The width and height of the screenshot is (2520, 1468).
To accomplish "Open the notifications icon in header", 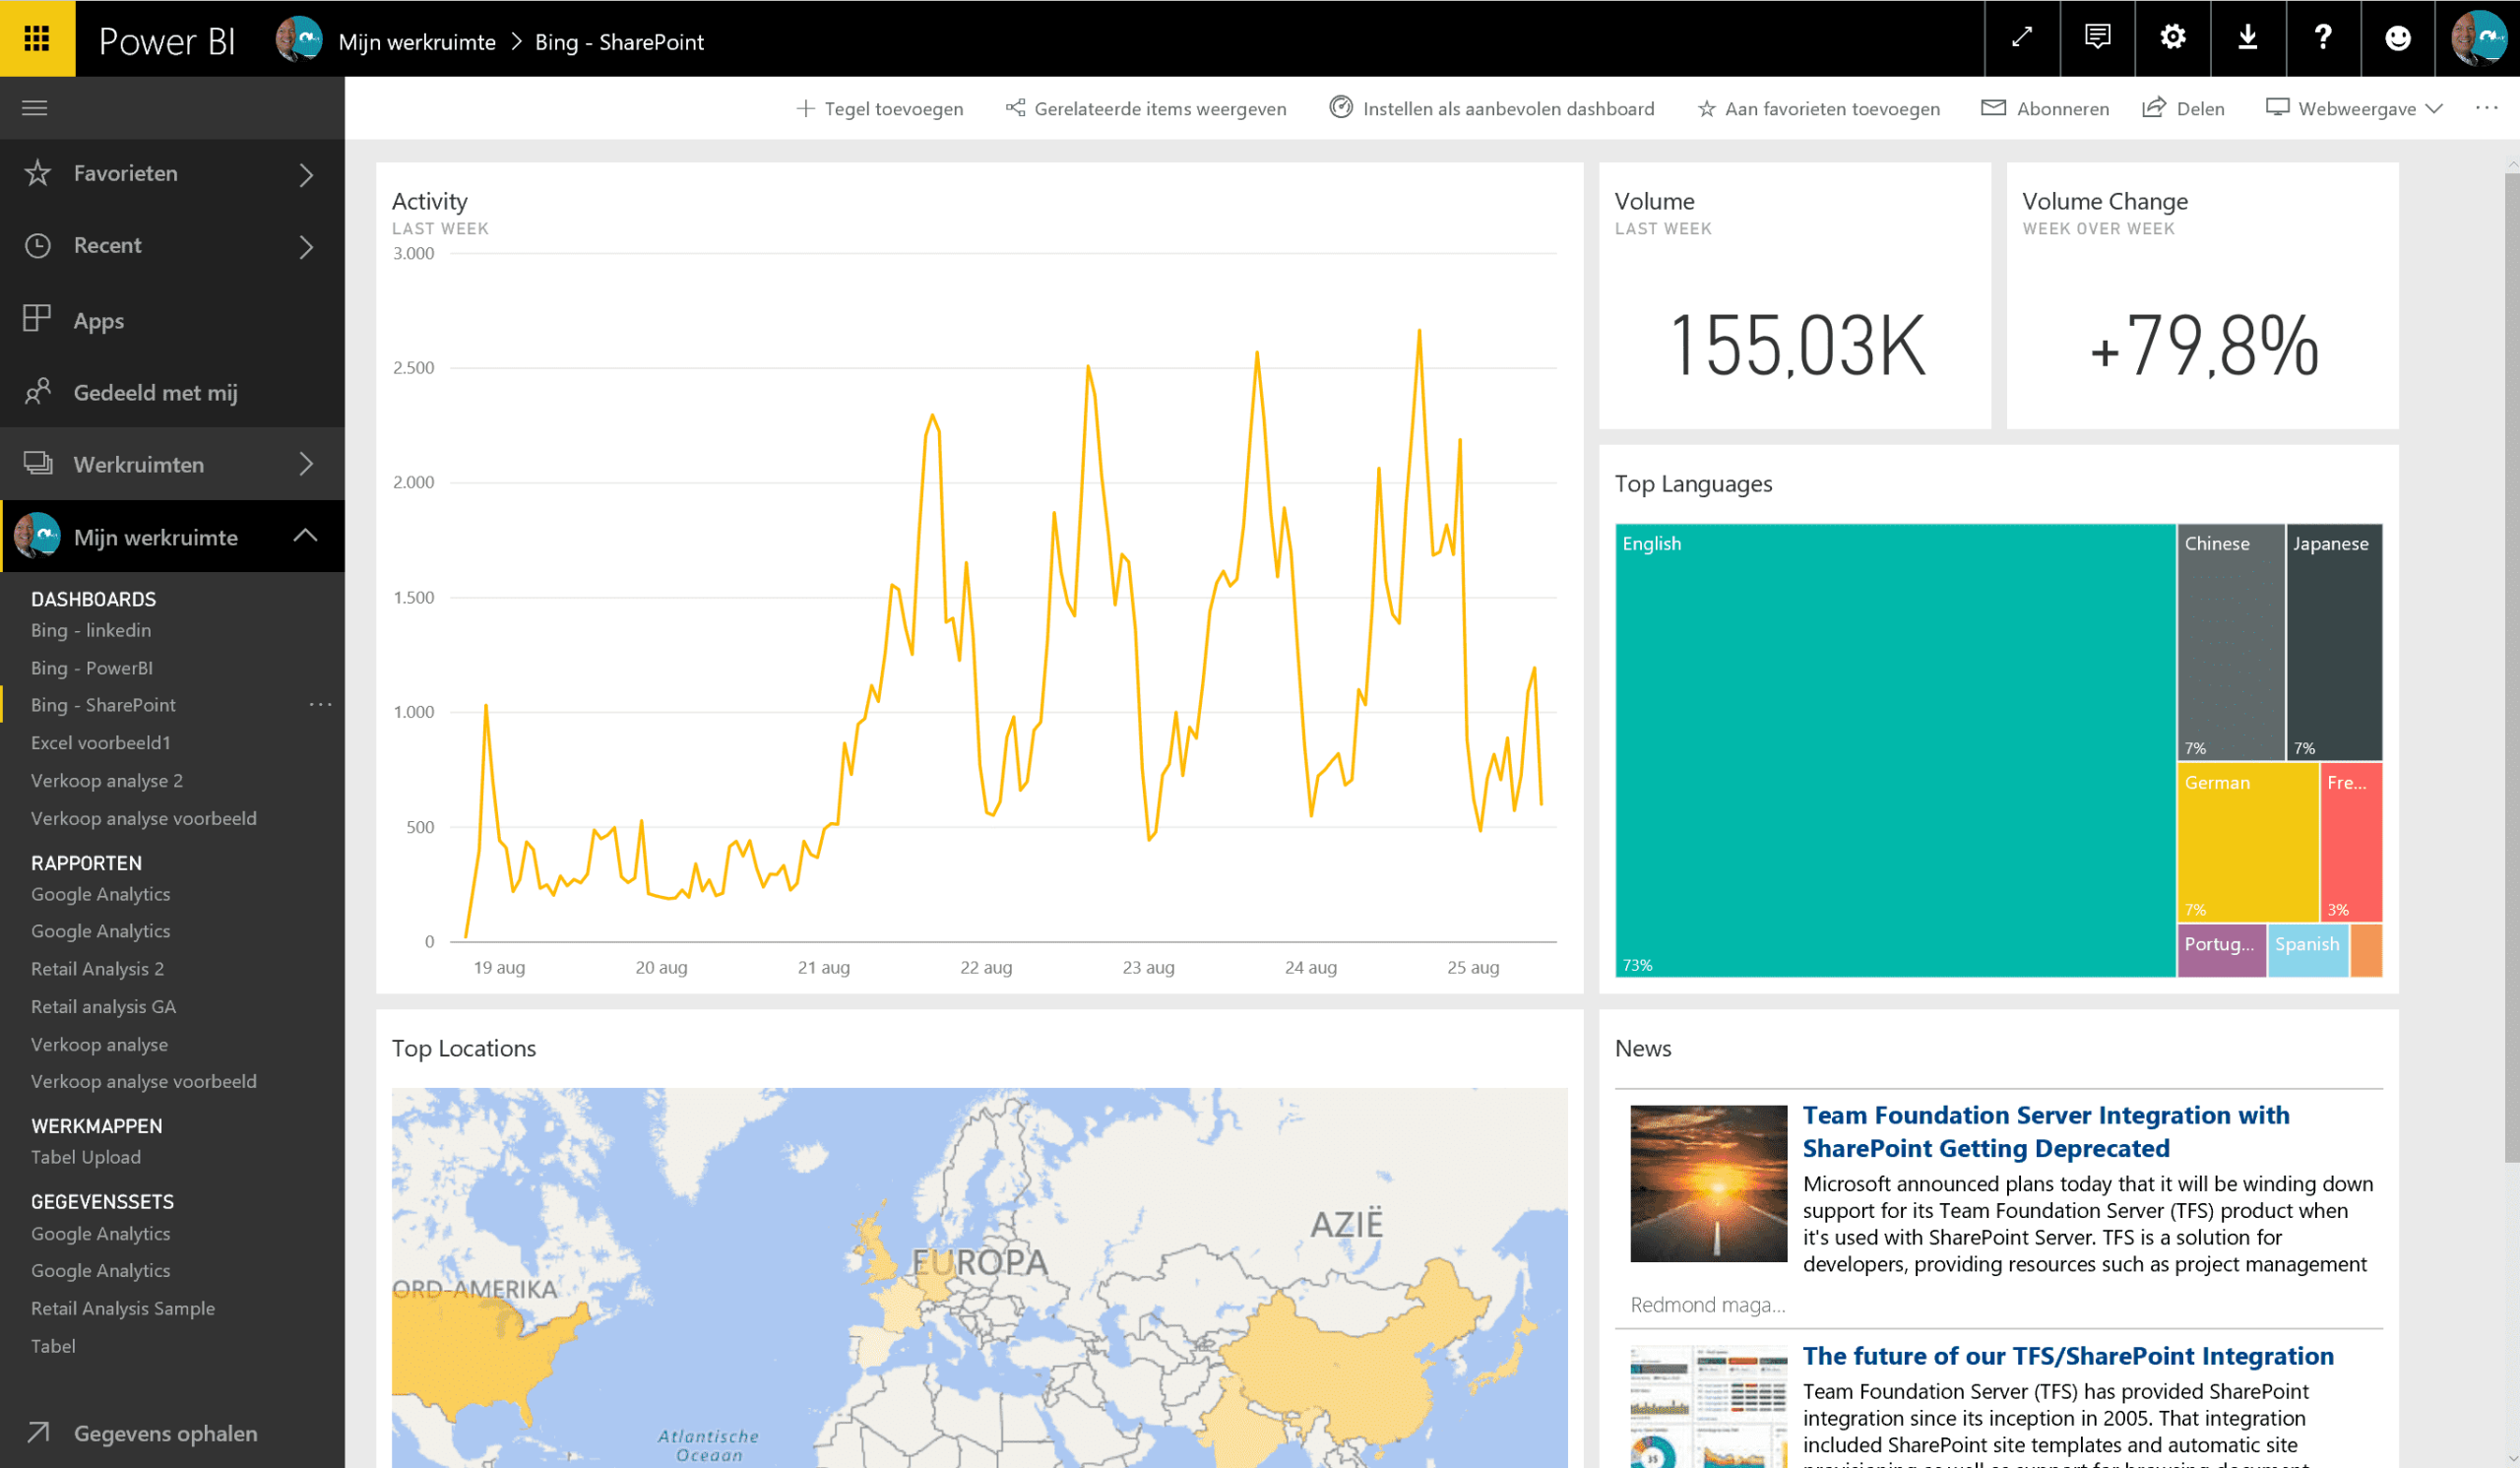I will 2097,38.
